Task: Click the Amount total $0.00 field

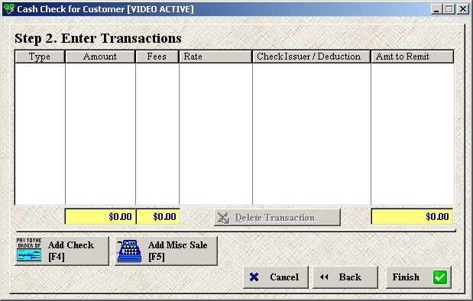Action: 100,216
